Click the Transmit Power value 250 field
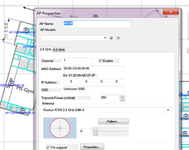Image resolution: width=189 pixels, height=150 pixels. click(110, 98)
